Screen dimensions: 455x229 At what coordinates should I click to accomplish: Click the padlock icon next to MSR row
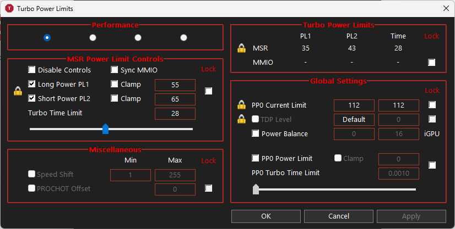click(241, 48)
